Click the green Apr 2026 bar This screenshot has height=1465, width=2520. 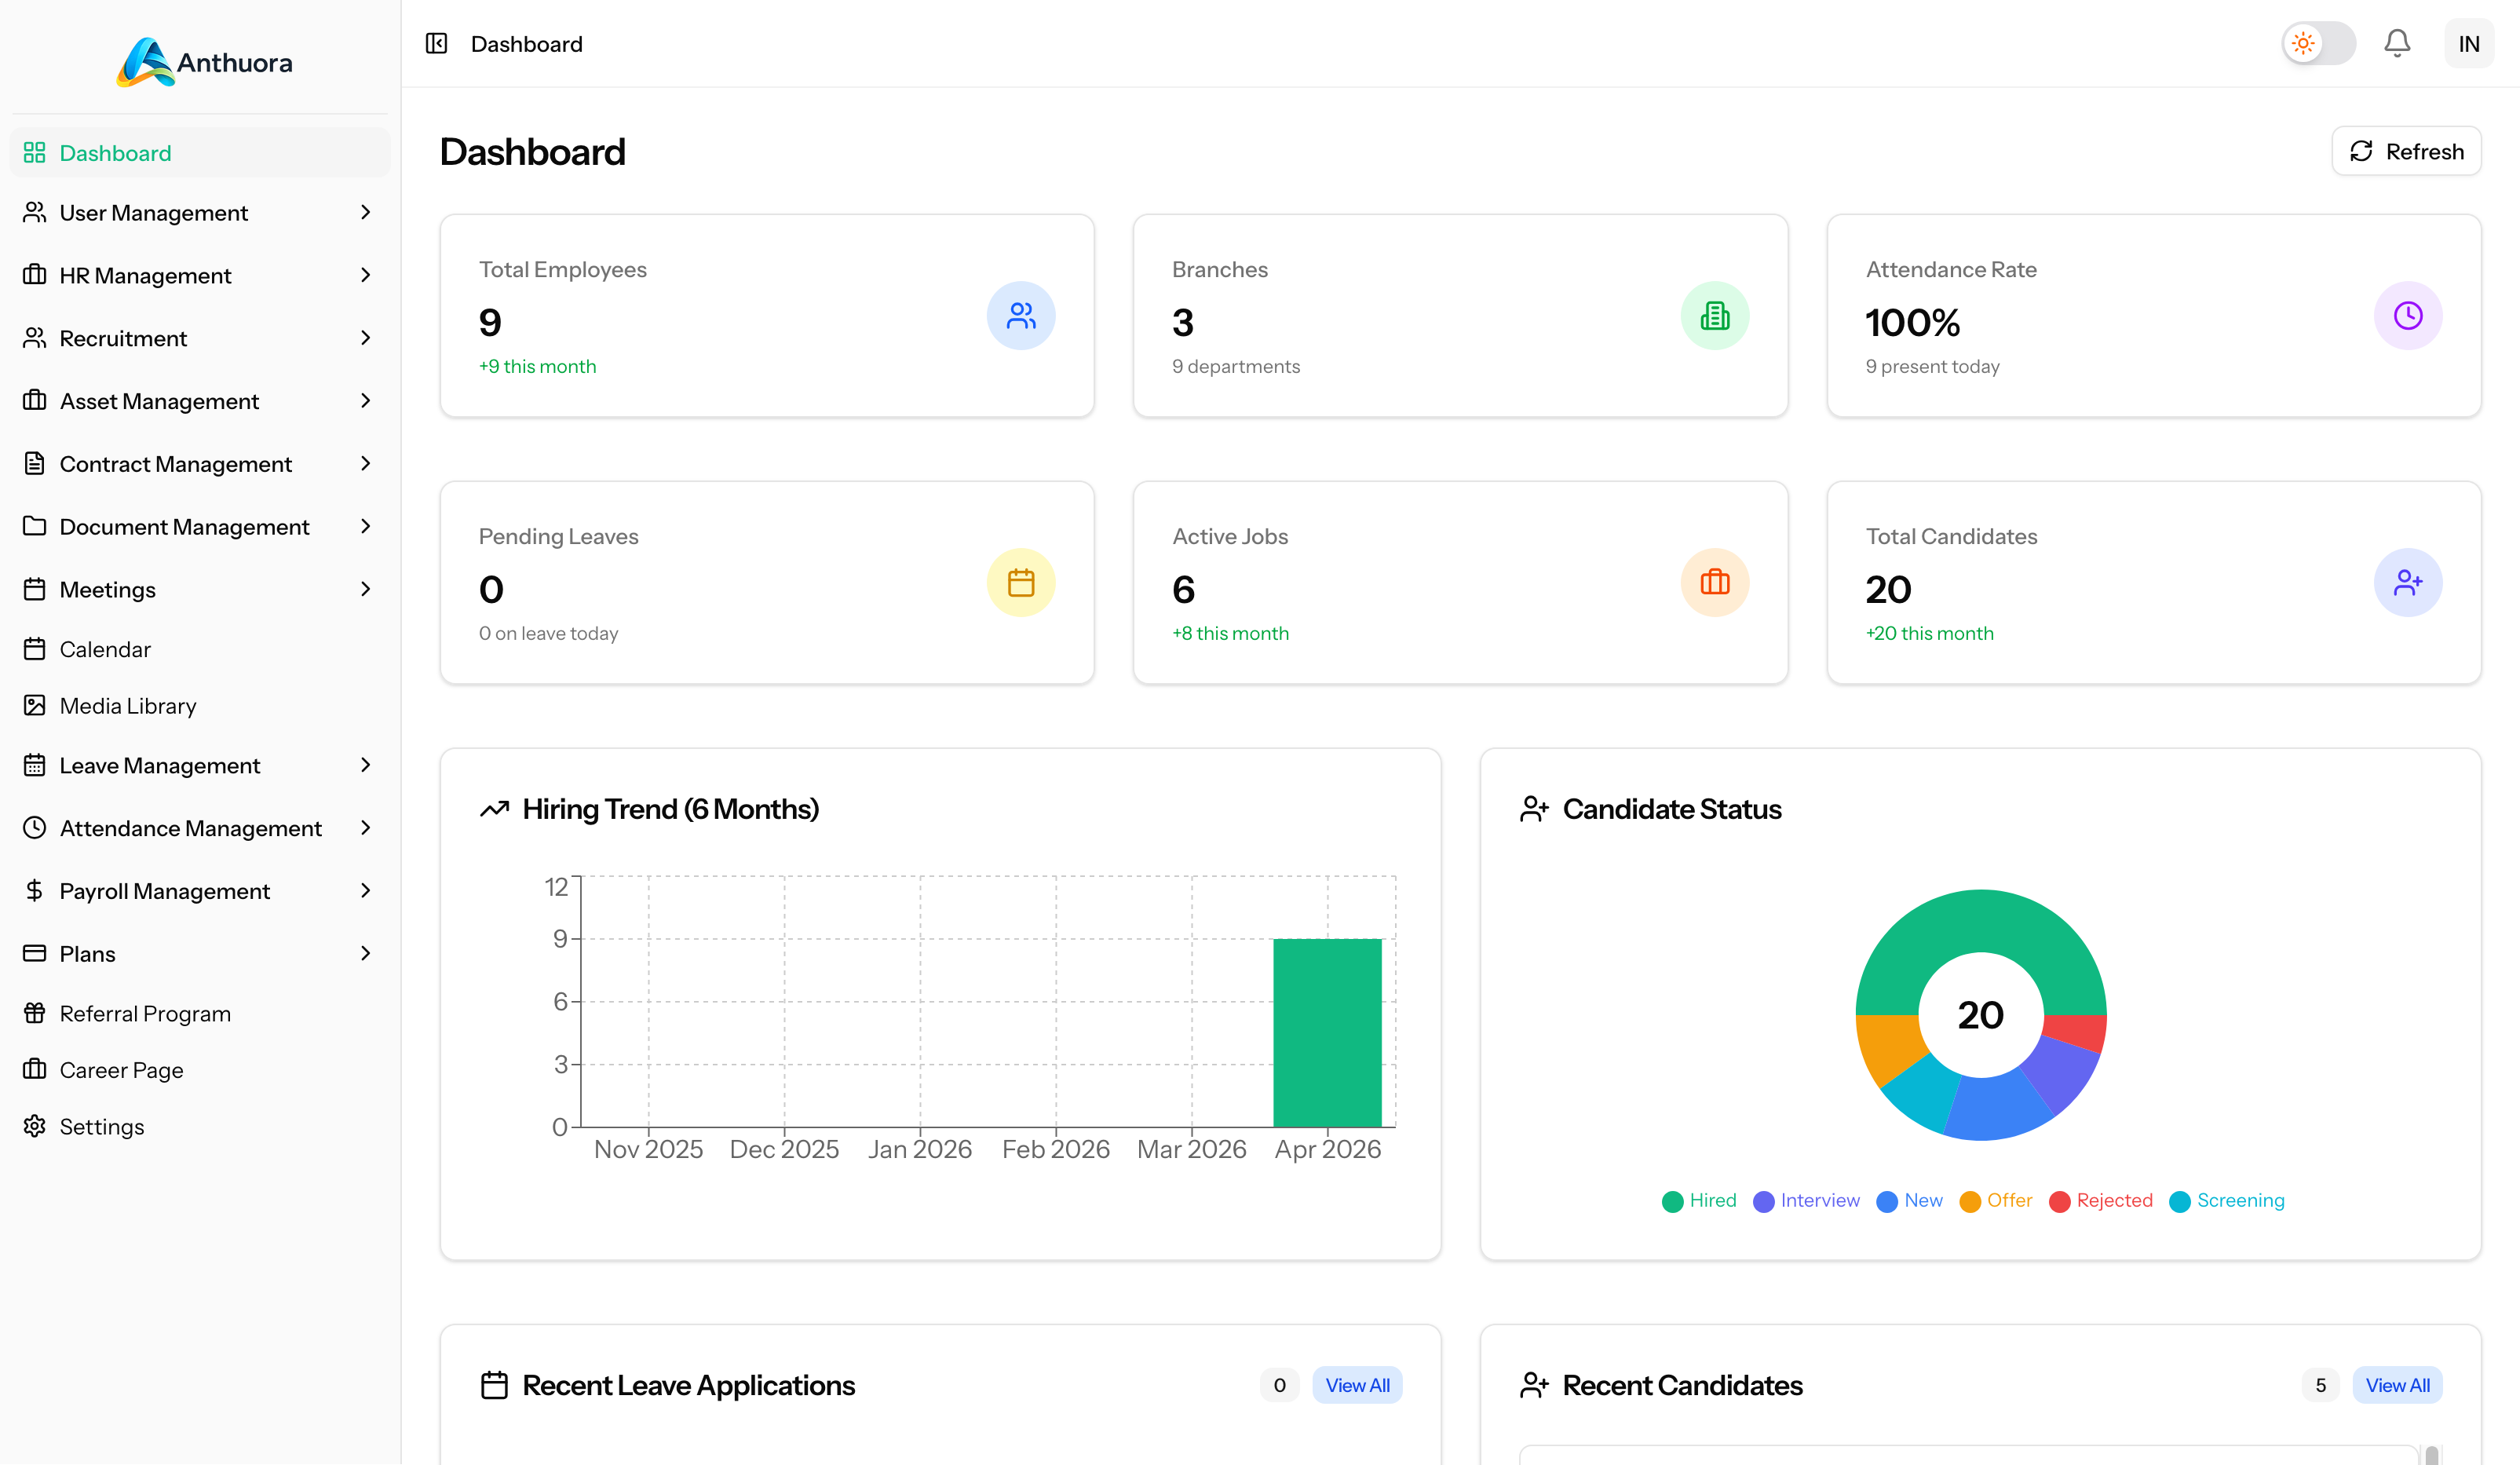(1326, 1032)
